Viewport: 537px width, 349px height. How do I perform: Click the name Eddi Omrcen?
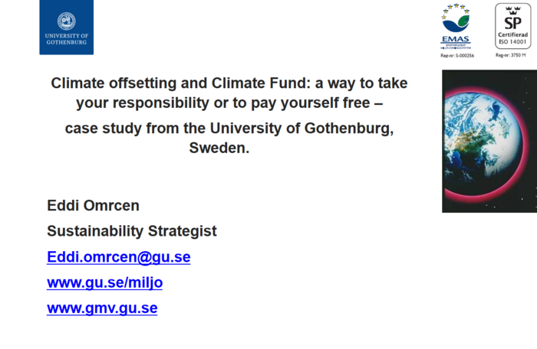(x=93, y=205)
